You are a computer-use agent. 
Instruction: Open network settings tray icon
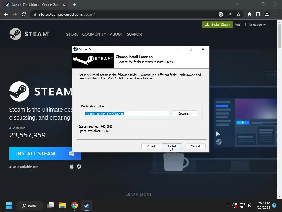(242, 205)
